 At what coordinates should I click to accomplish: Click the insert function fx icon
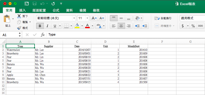pos(43,35)
